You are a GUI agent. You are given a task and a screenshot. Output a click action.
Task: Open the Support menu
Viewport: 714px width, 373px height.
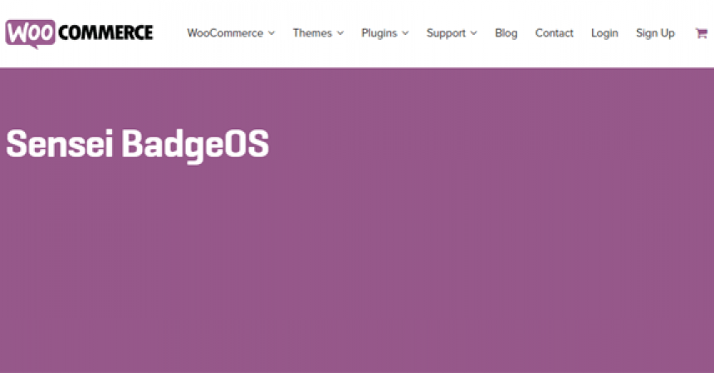click(x=446, y=33)
